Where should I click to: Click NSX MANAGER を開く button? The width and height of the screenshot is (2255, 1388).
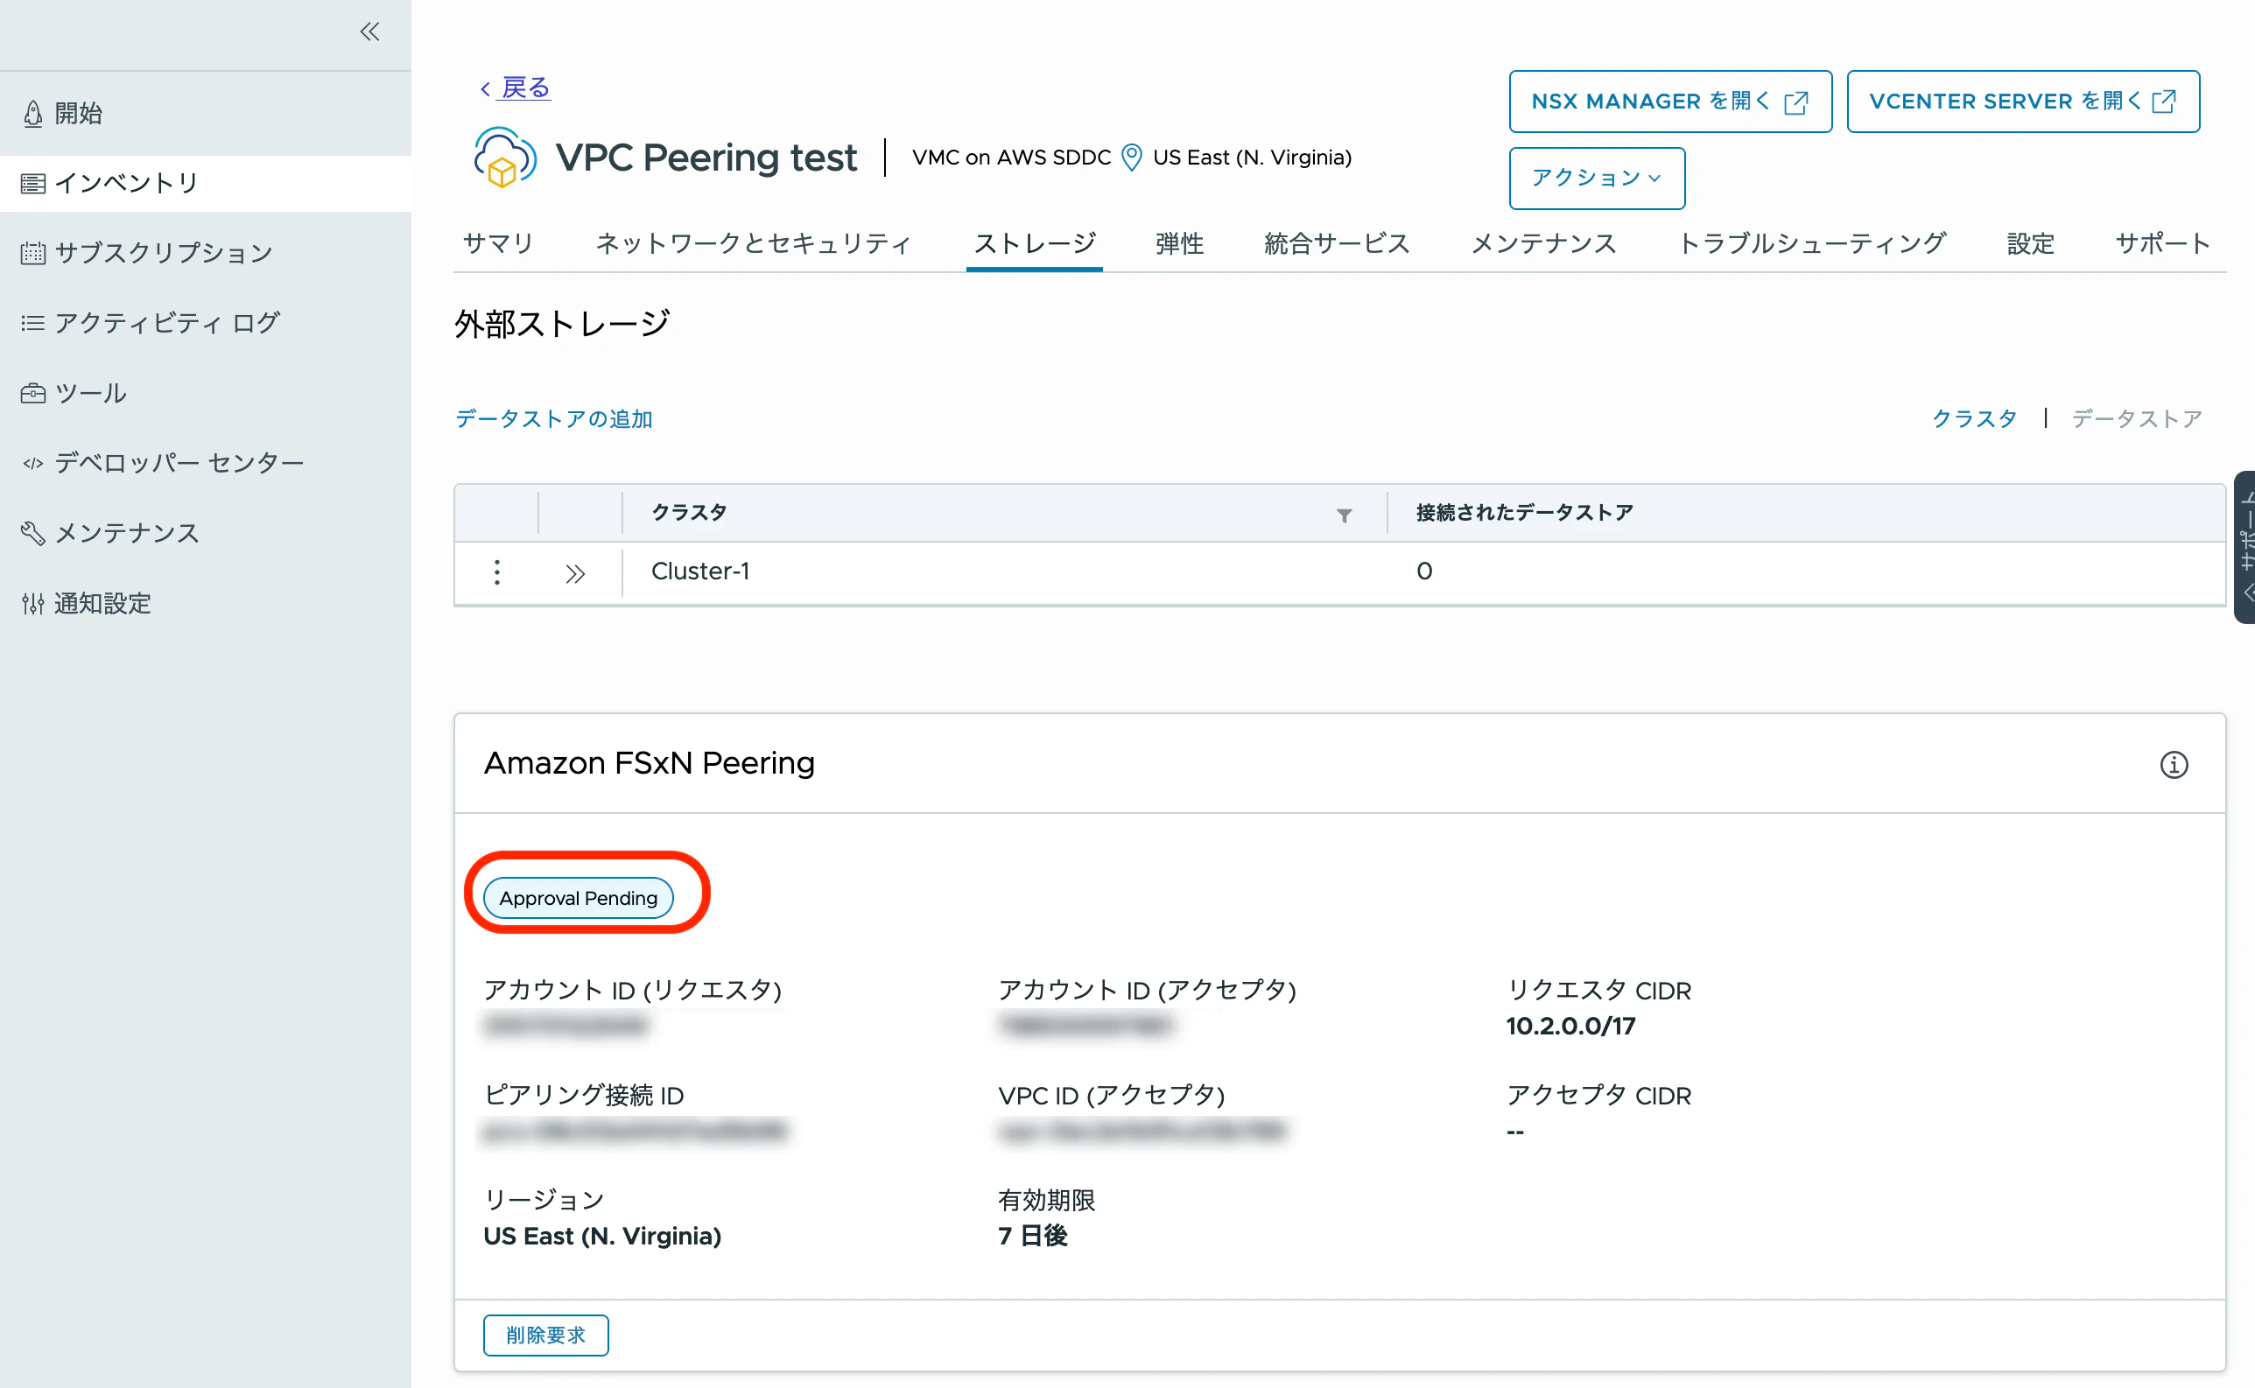[x=1669, y=102]
